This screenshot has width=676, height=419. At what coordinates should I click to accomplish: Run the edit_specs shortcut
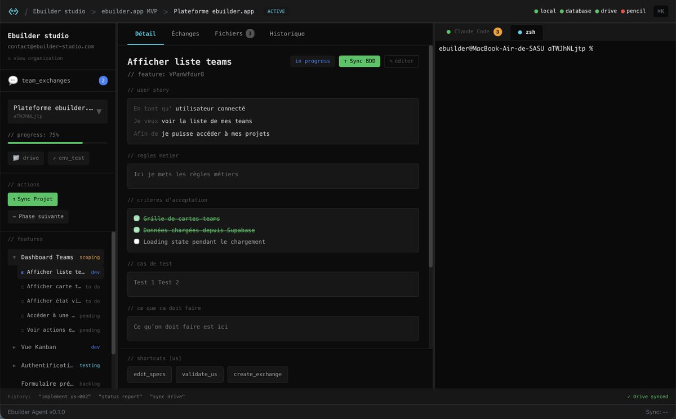click(x=150, y=374)
